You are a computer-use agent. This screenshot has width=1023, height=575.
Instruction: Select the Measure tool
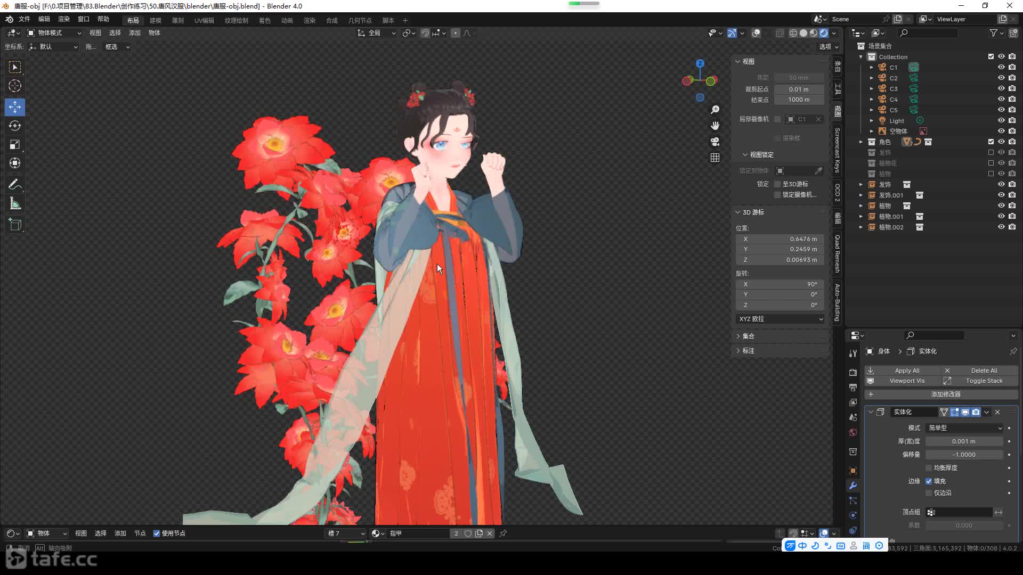[x=15, y=203]
